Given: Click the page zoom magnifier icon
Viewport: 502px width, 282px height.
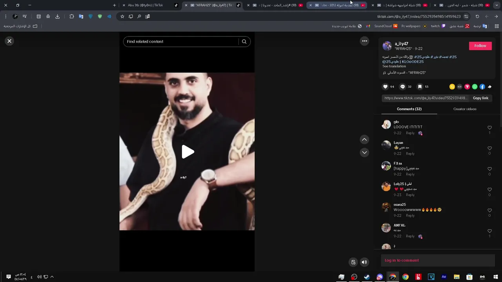Looking at the screenshot, I should tap(139, 16).
